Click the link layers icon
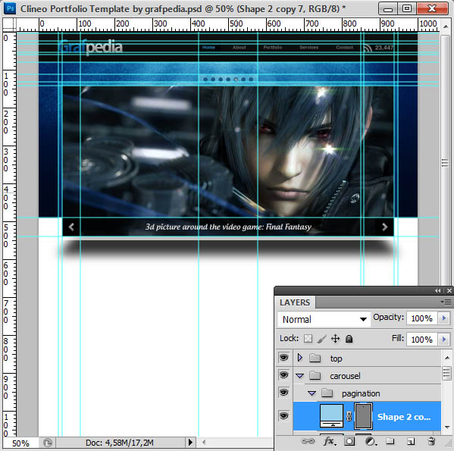Image resolution: width=454 pixels, height=451 pixels. pyautogui.click(x=308, y=441)
